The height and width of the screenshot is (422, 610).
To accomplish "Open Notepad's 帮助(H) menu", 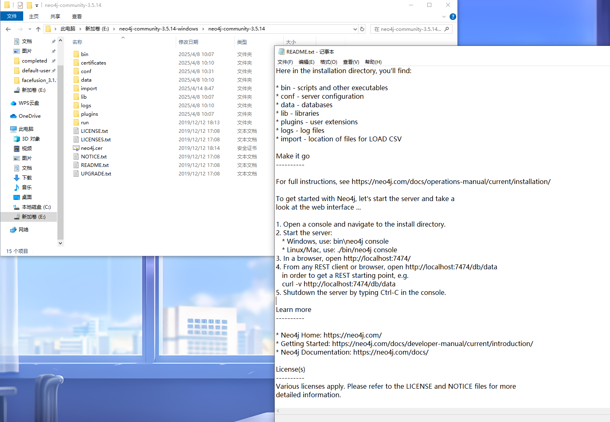I will pyautogui.click(x=373, y=62).
